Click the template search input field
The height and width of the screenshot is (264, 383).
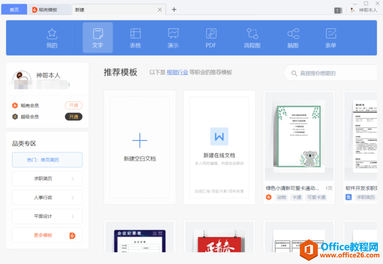point(330,73)
